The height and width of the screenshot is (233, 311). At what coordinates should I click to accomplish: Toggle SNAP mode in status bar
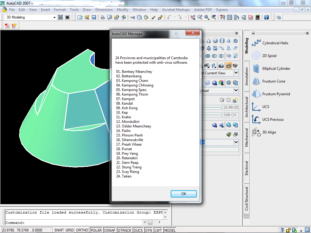59,230
